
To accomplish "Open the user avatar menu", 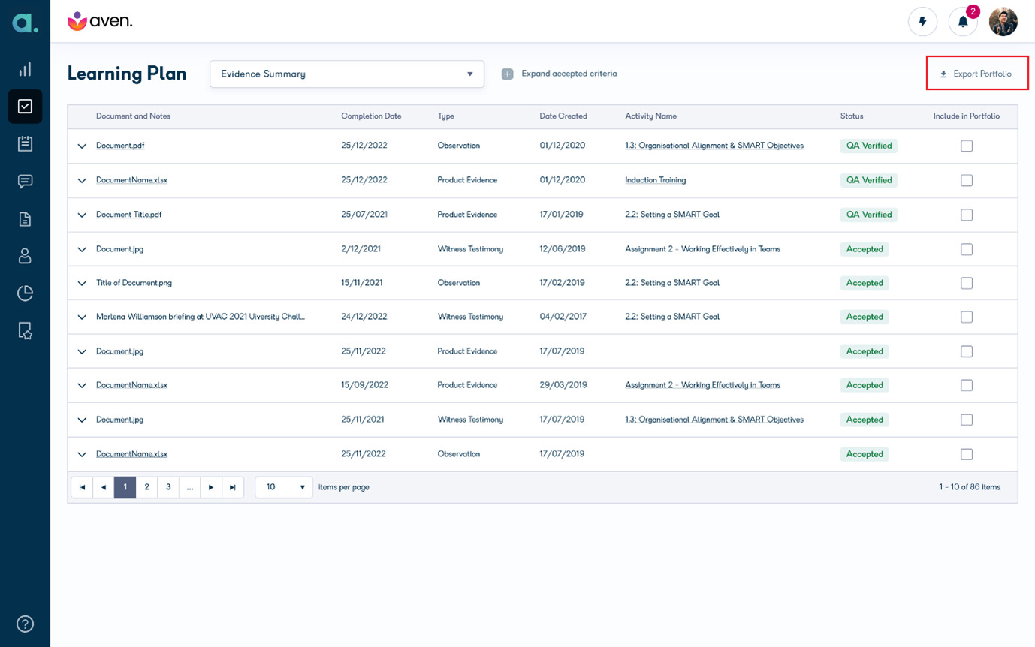I will 1003,22.
